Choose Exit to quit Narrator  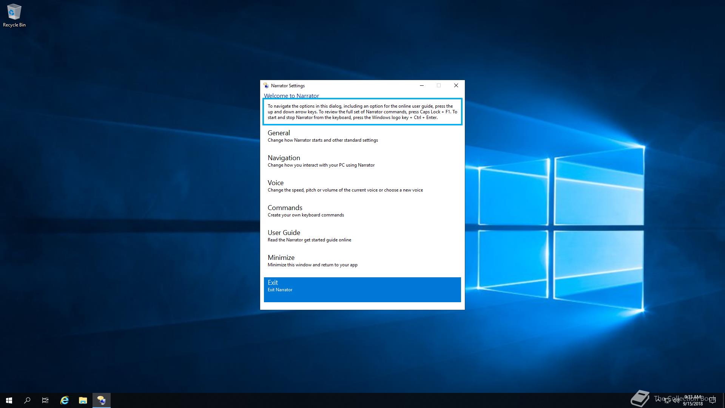point(362,290)
